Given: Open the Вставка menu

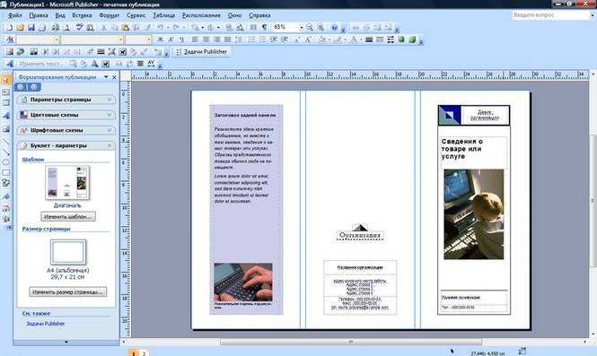Looking at the screenshot, I should tap(82, 15).
